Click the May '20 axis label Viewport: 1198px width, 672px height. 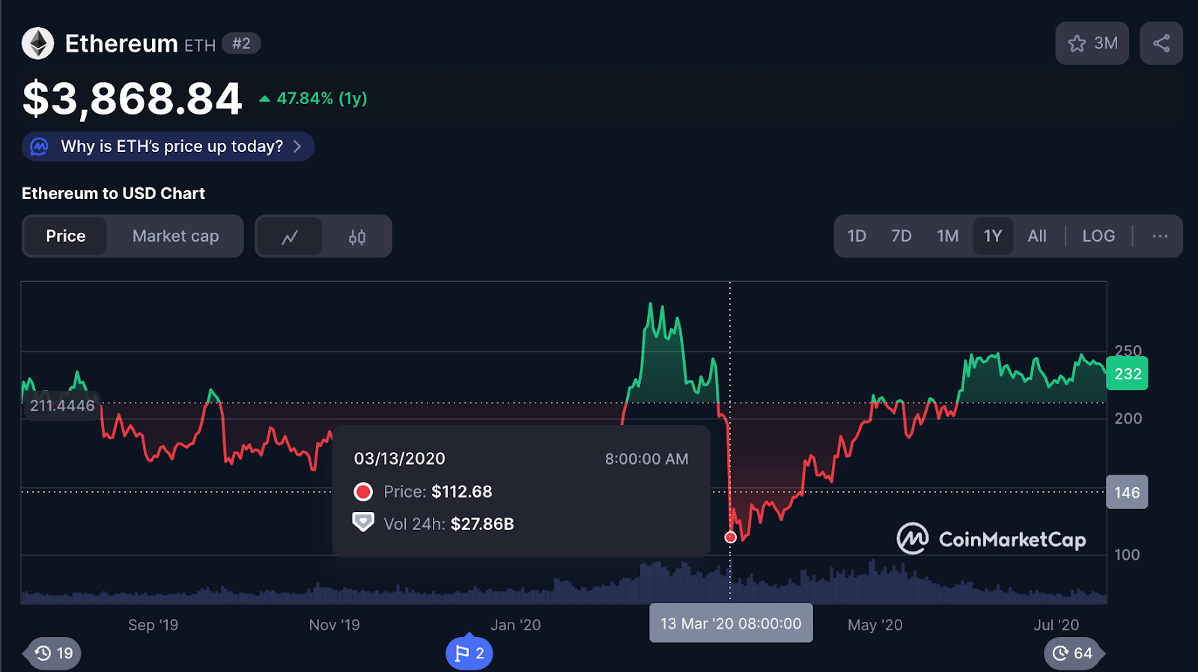(x=875, y=625)
